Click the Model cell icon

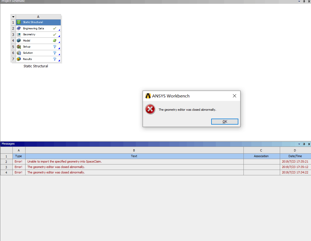pyautogui.click(x=19, y=41)
